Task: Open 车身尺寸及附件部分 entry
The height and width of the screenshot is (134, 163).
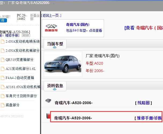Action: (x=21, y=96)
